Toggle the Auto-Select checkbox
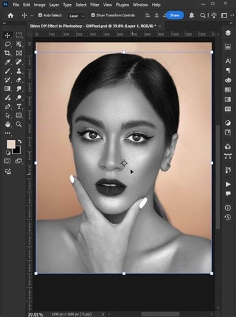This screenshot has width=236, height=317. click(40, 15)
